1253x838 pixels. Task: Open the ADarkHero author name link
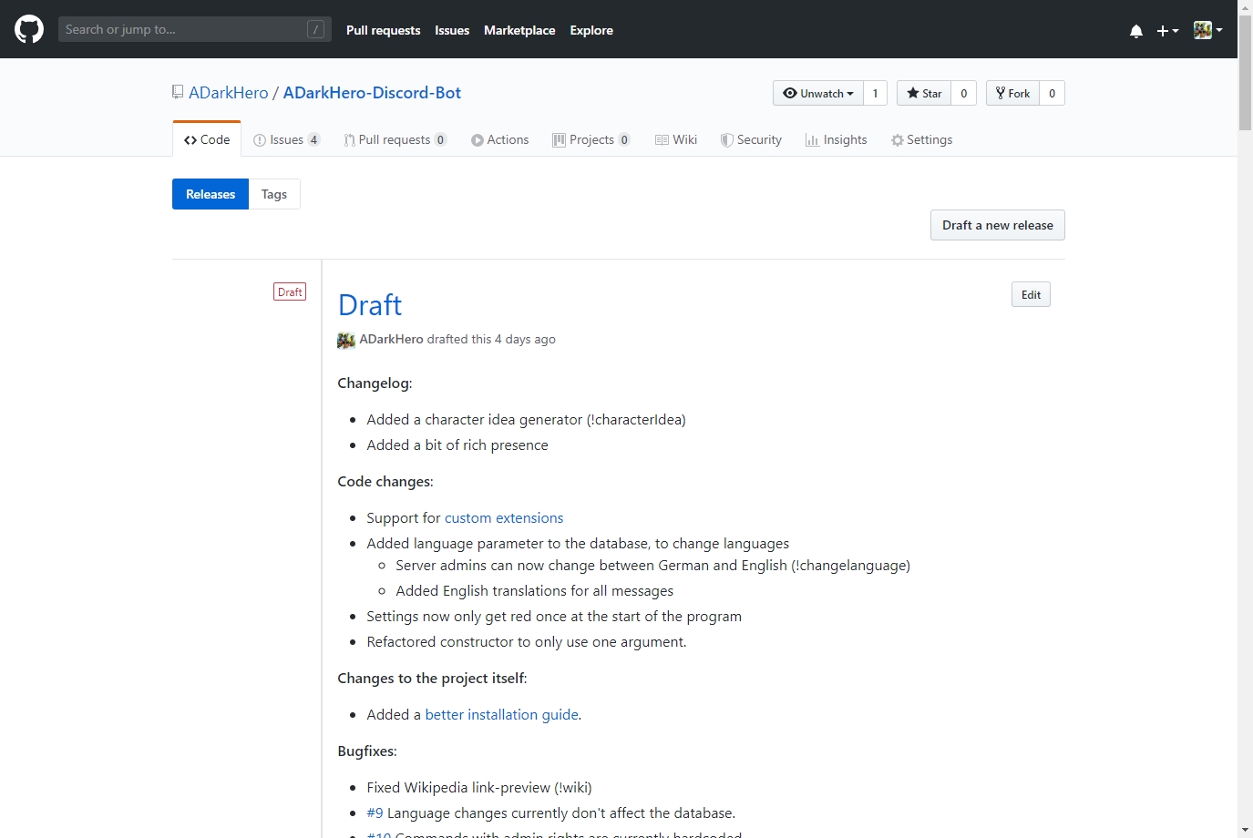(x=391, y=339)
